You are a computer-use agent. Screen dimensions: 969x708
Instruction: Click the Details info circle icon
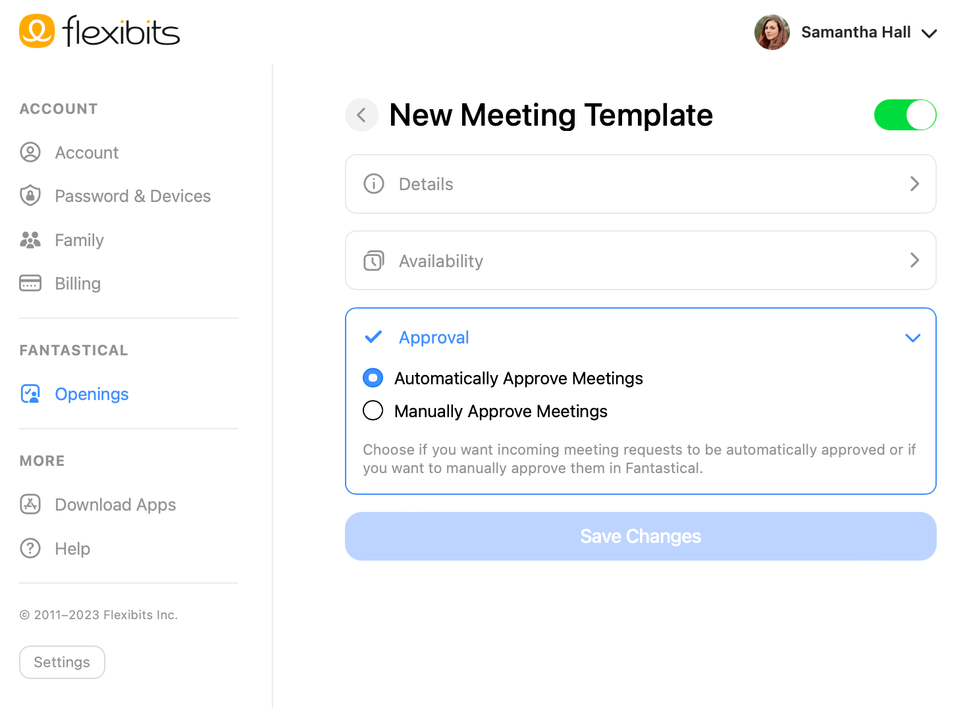374,184
